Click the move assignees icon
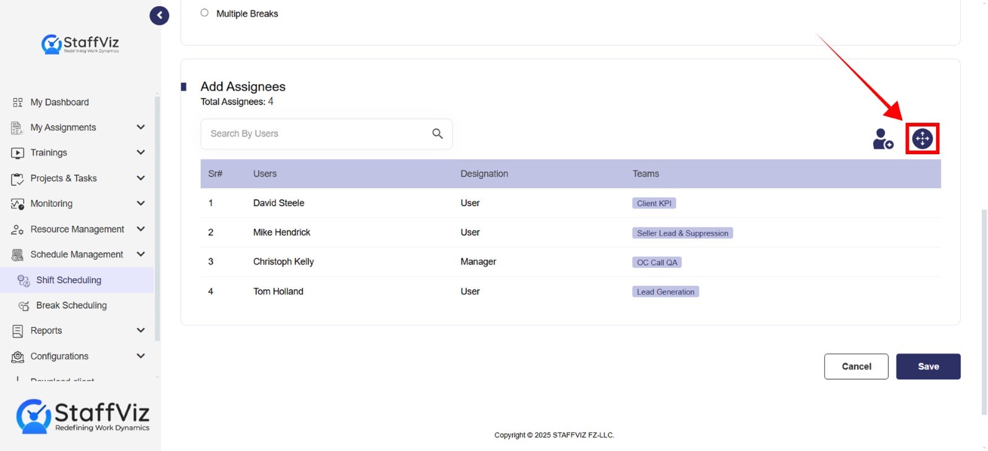The image size is (988, 451). pyautogui.click(x=923, y=139)
